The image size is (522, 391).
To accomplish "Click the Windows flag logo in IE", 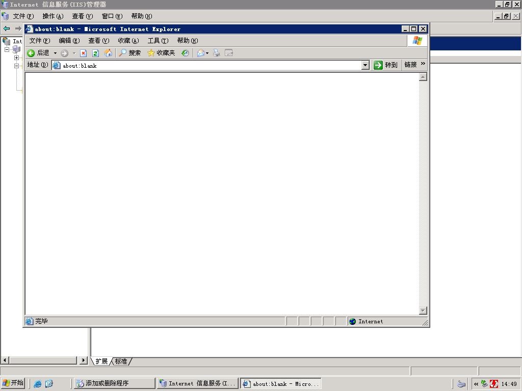I will (417, 41).
